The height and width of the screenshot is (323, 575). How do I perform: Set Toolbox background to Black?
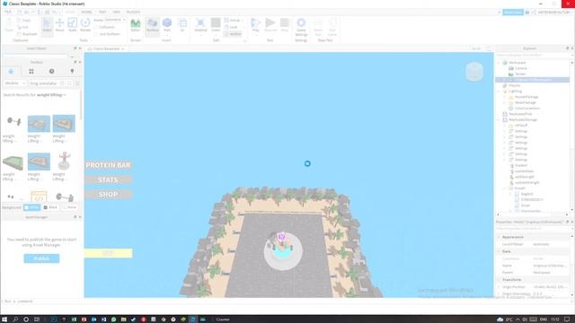pyautogui.click(x=51, y=207)
